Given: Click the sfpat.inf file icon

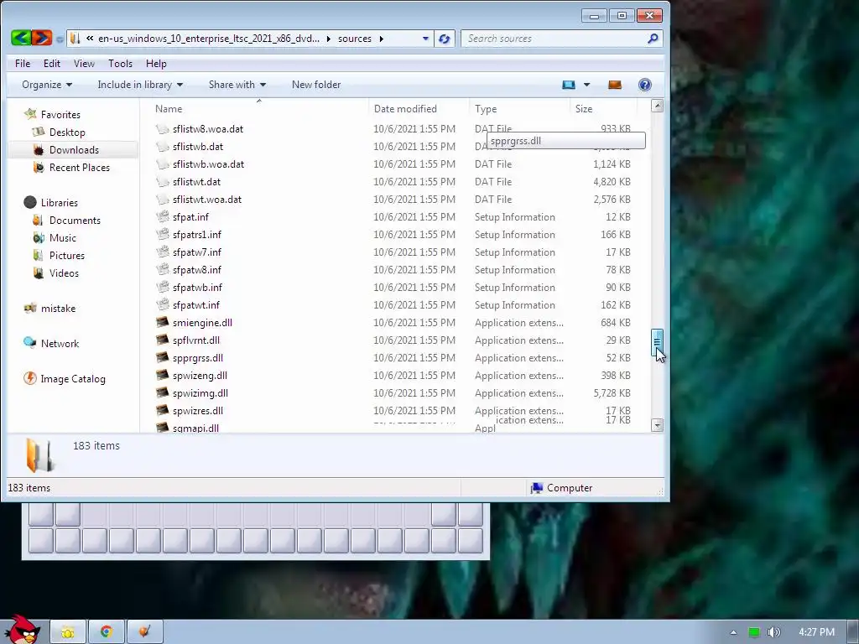Looking at the screenshot, I should point(162,216).
